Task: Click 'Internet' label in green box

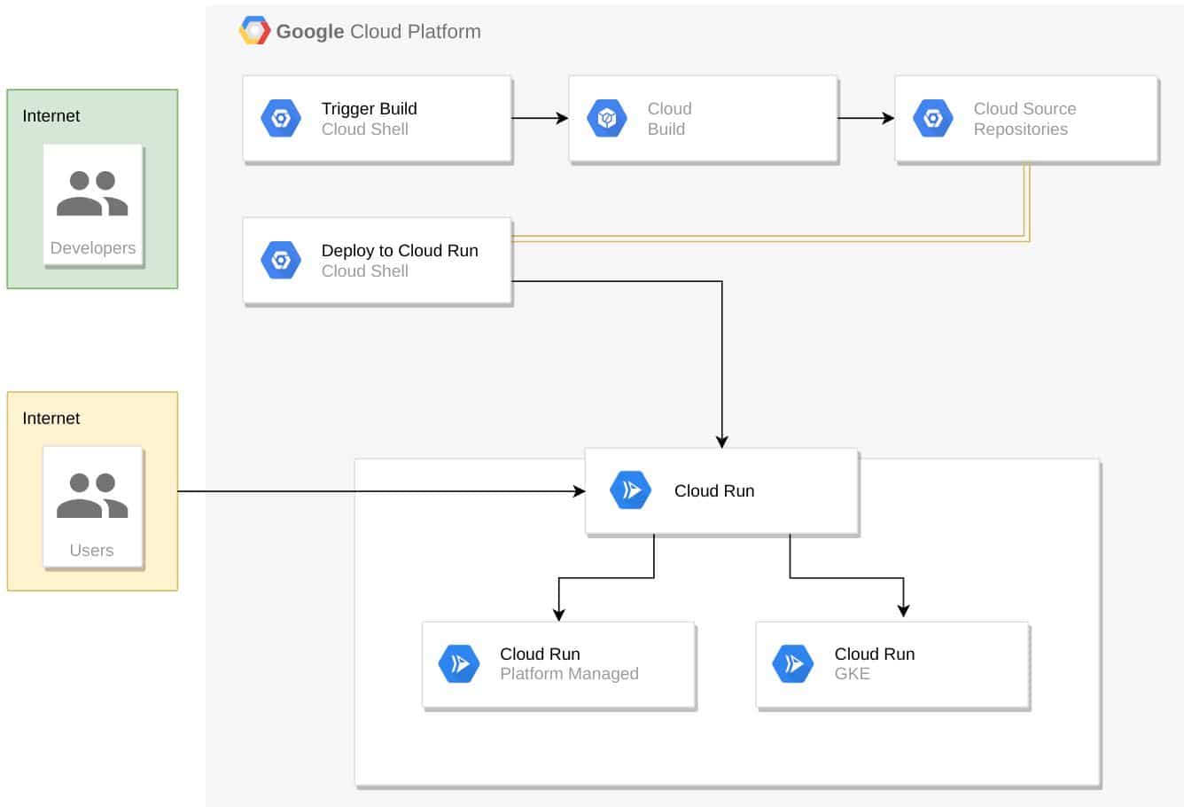Action: pos(51,115)
